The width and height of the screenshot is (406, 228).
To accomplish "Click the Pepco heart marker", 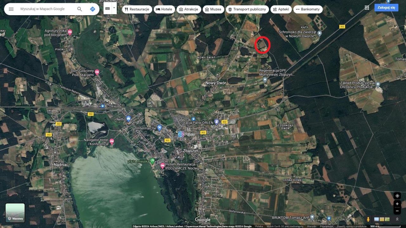I will (x=181, y=134).
